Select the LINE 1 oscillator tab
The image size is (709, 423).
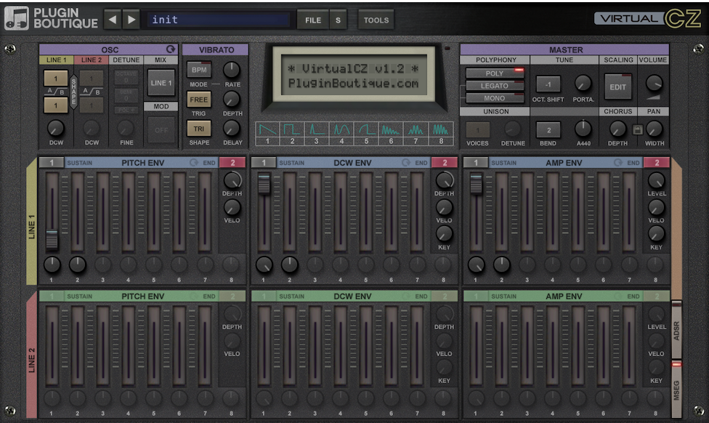tap(57, 60)
